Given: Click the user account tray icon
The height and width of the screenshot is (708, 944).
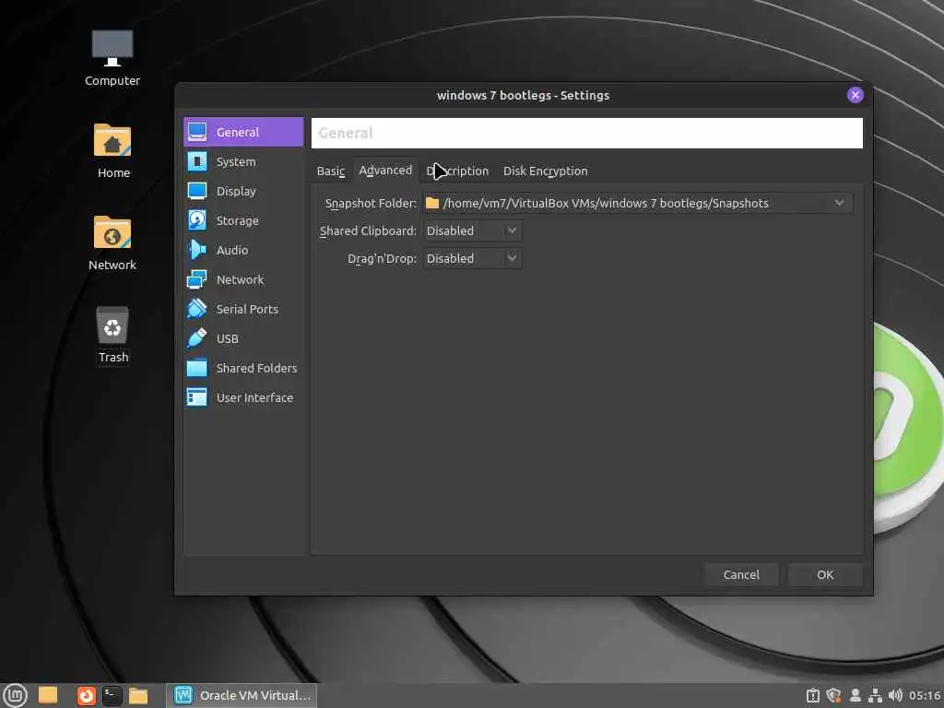Looking at the screenshot, I should pos(855,695).
